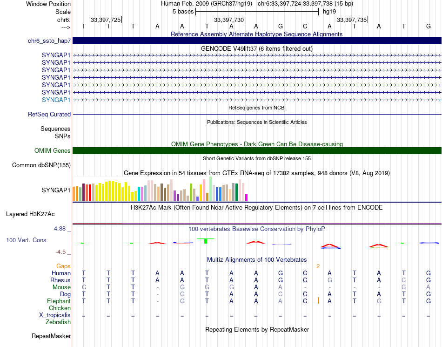
Task: Click the 'SNPs' track label
Action: point(63,136)
